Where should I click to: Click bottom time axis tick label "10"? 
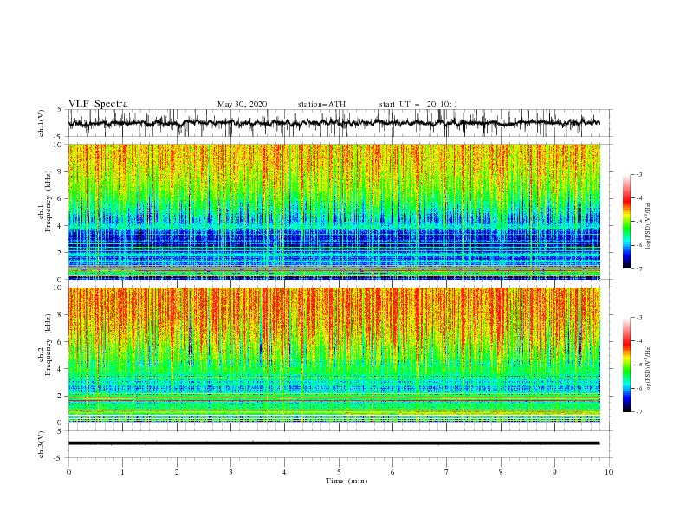[609, 472]
